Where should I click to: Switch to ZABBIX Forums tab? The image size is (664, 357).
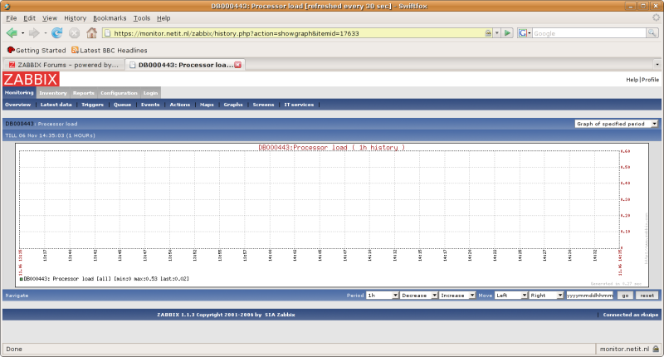point(64,65)
